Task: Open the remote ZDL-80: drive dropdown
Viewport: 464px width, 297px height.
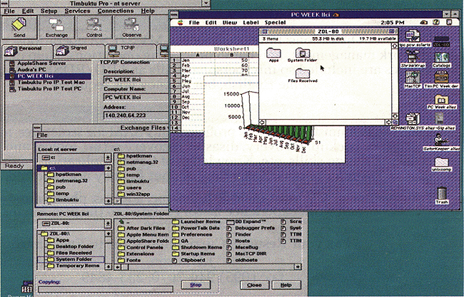Action: (x=108, y=224)
